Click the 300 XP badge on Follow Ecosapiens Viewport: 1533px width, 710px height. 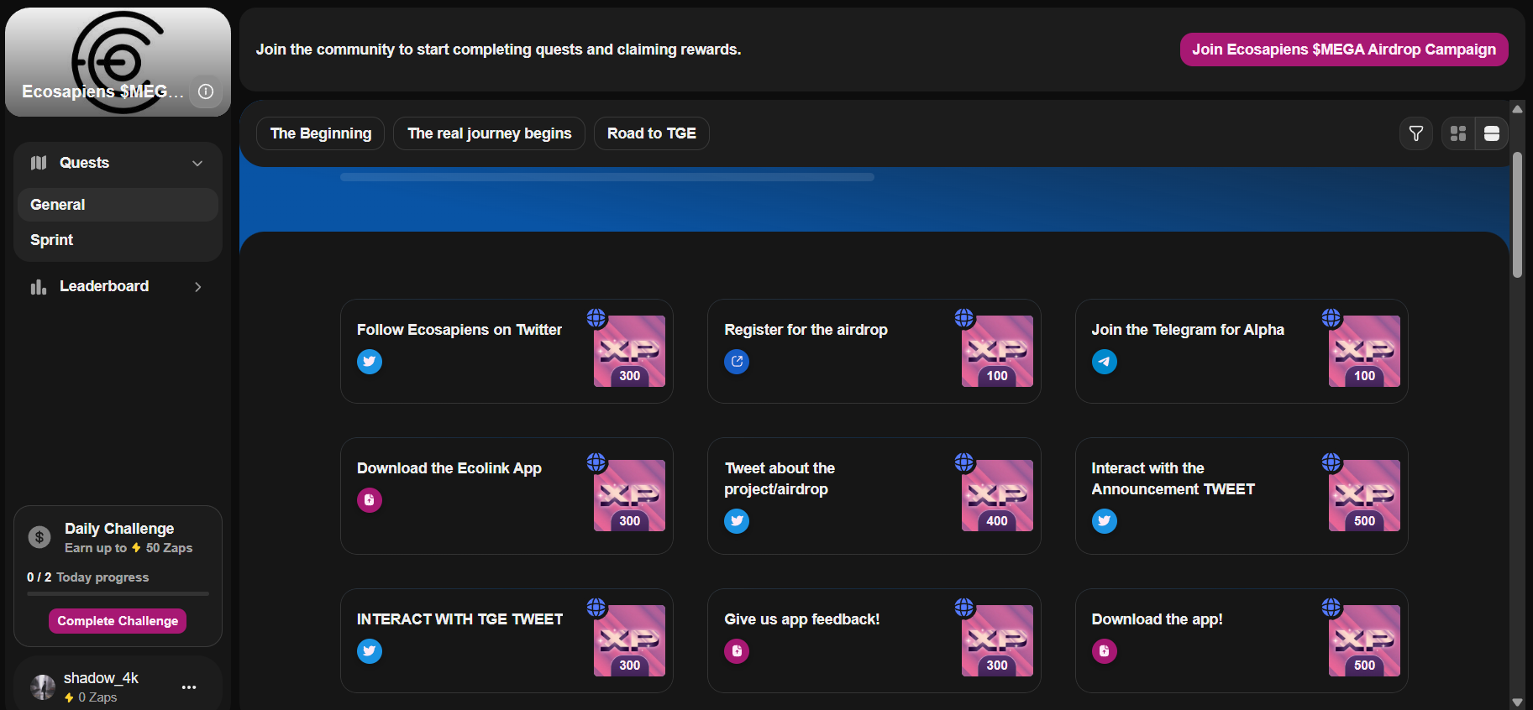[x=629, y=351]
